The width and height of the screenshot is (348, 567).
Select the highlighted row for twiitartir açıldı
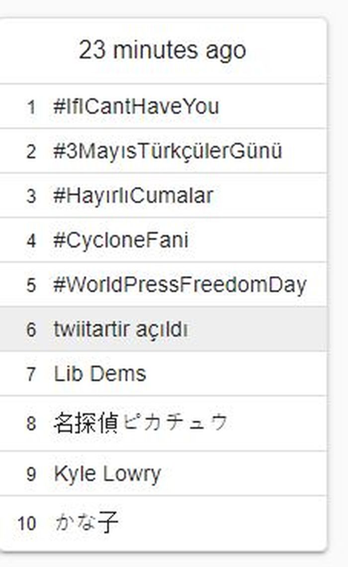tap(164, 329)
